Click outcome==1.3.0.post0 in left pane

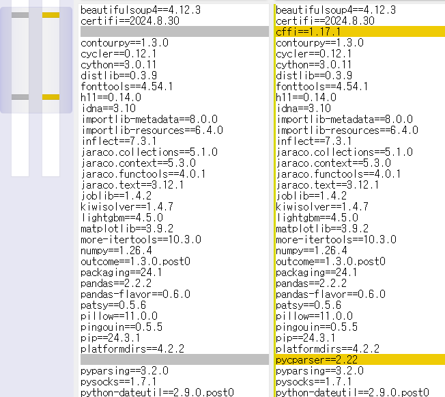click(135, 261)
